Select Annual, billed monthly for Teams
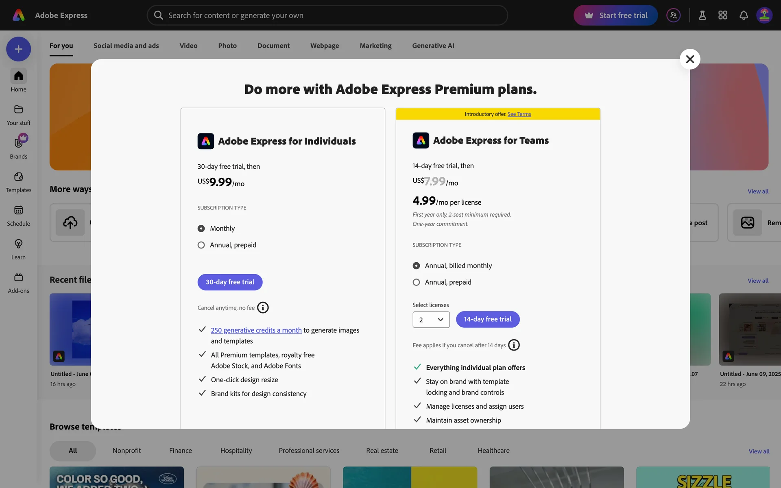 pyautogui.click(x=416, y=266)
